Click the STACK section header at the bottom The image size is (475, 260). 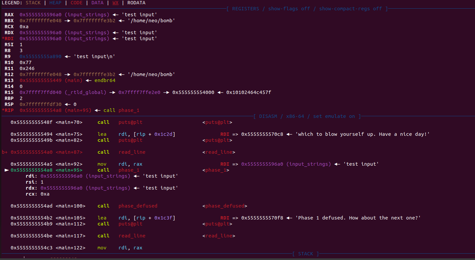(306, 254)
